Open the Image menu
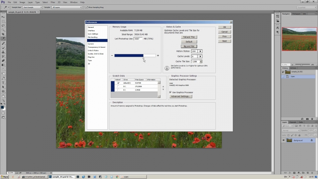This screenshot has height=179, width=318. 22,2
